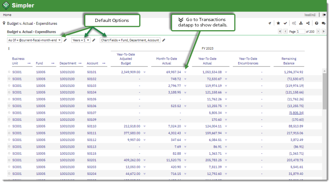The width and height of the screenshot is (331, 184).
Task: Open the As Of @current-fiscal-month-end dropdown
Action: pos(34,40)
